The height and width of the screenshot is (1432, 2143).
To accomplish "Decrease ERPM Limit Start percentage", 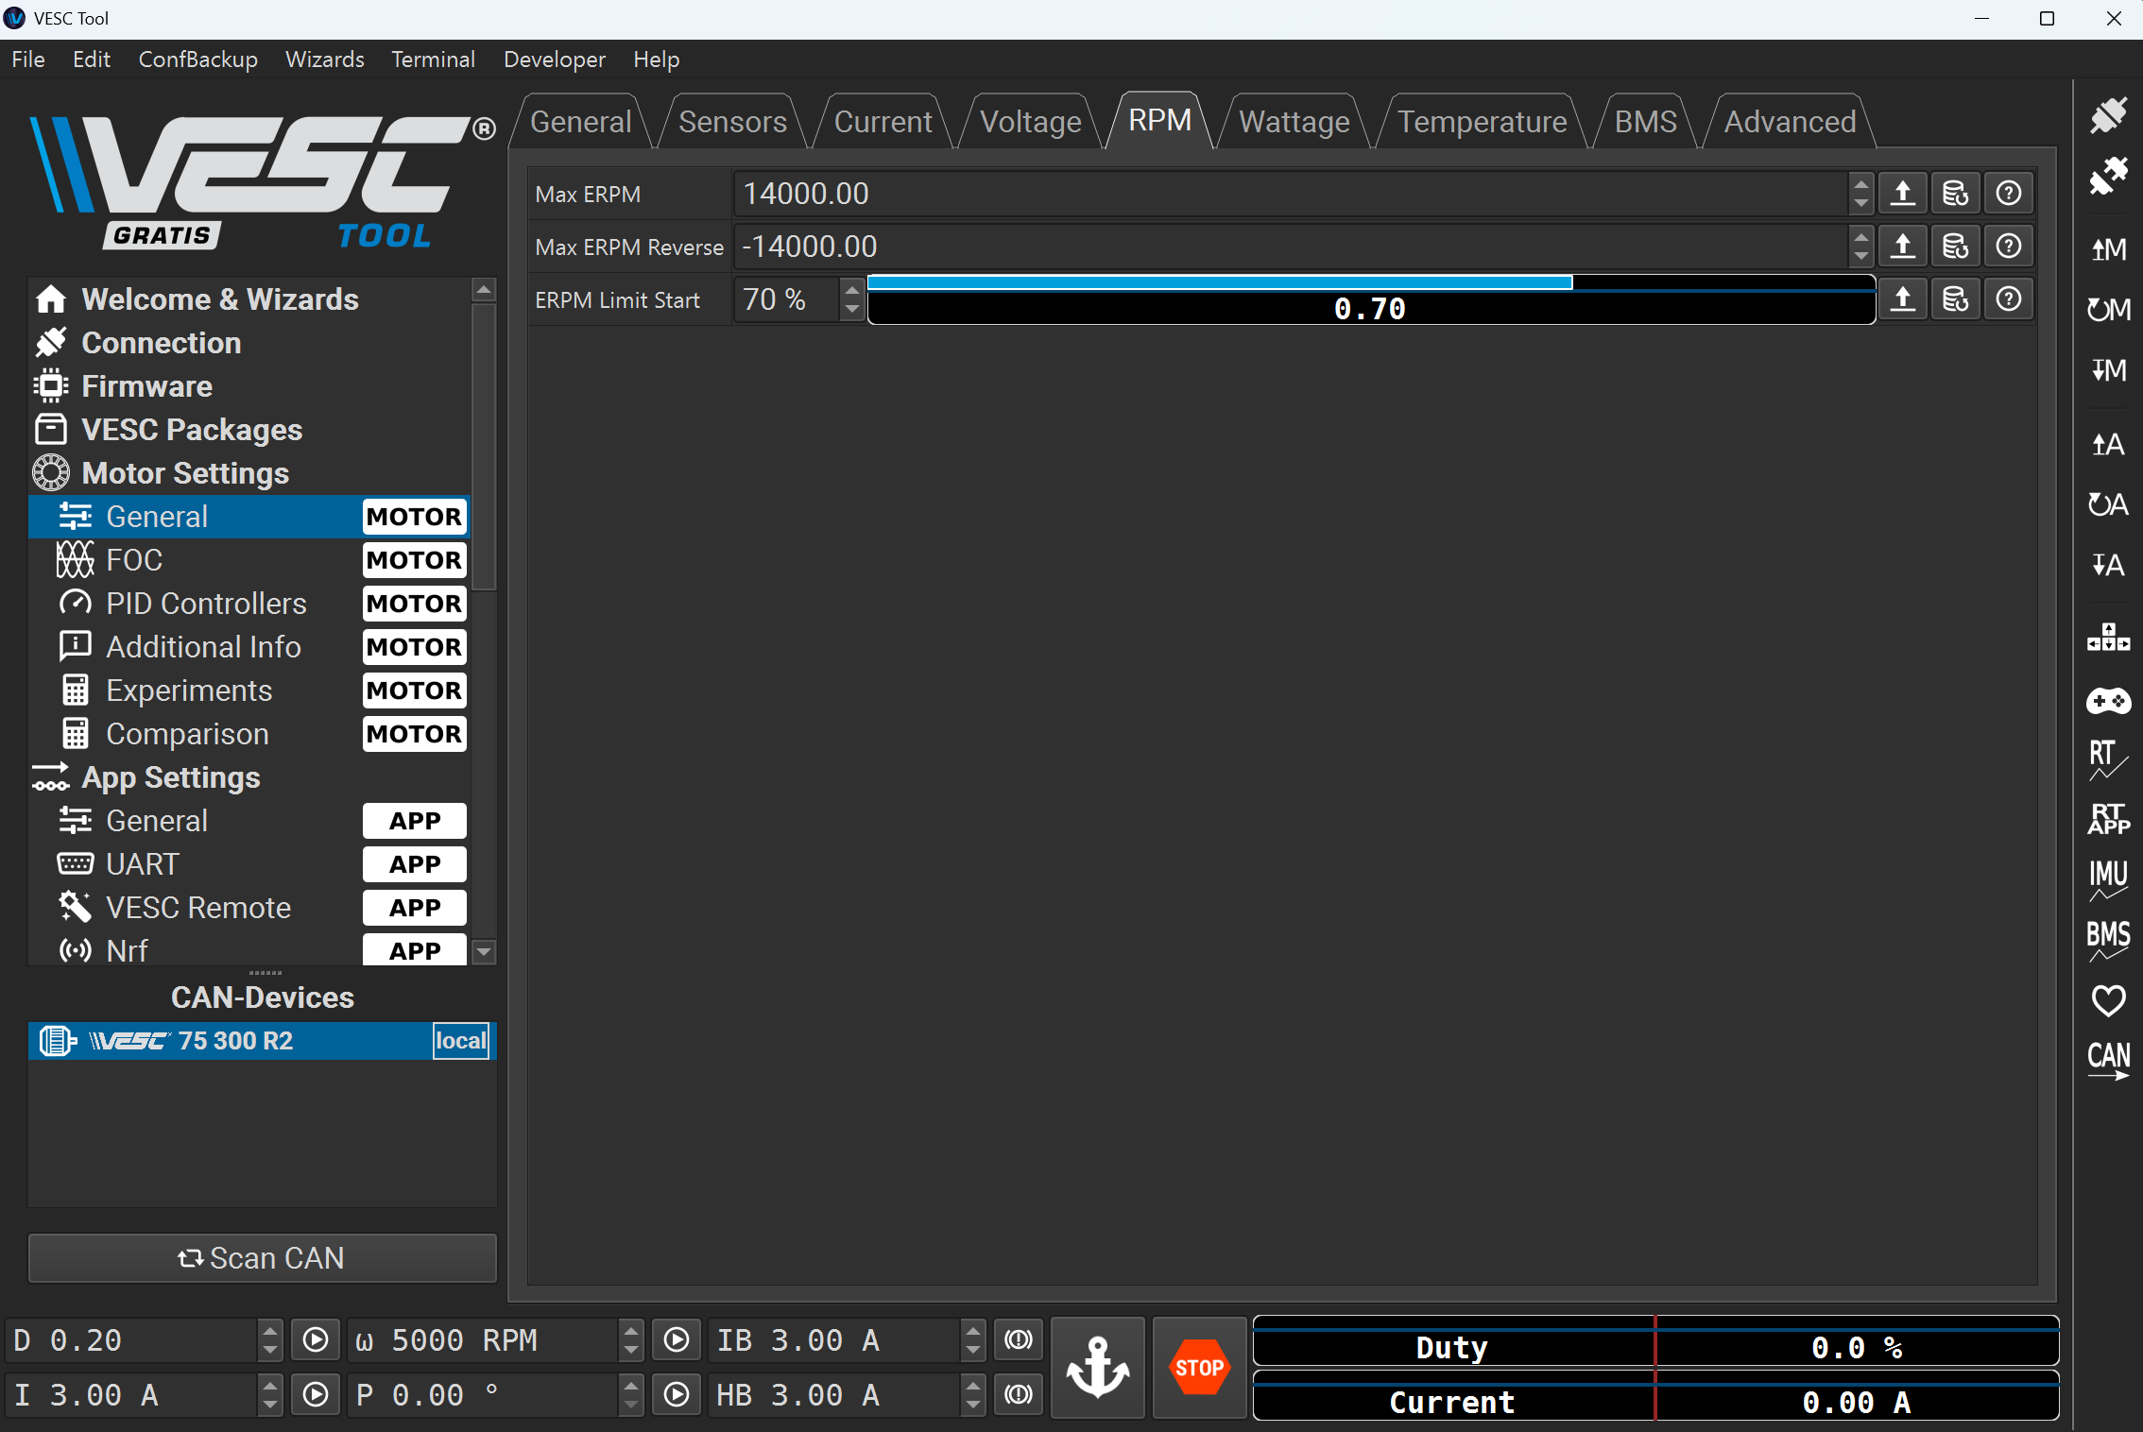I will coord(852,309).
